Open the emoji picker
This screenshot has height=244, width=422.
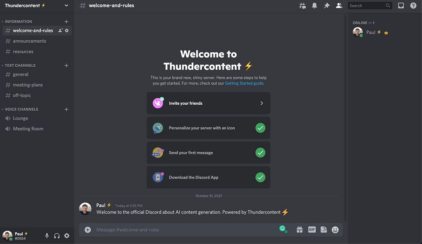click(x=335, y=230)
